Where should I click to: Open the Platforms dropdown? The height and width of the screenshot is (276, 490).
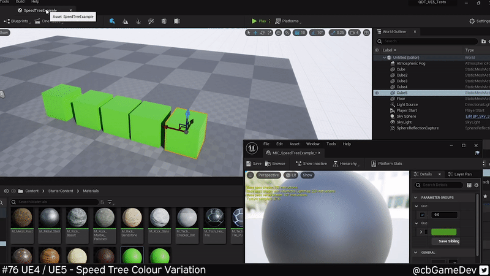[287, 21]
